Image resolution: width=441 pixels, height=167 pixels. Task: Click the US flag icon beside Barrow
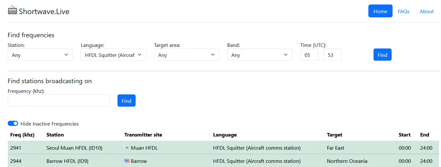pyautogui.click(x=127, y=161)
